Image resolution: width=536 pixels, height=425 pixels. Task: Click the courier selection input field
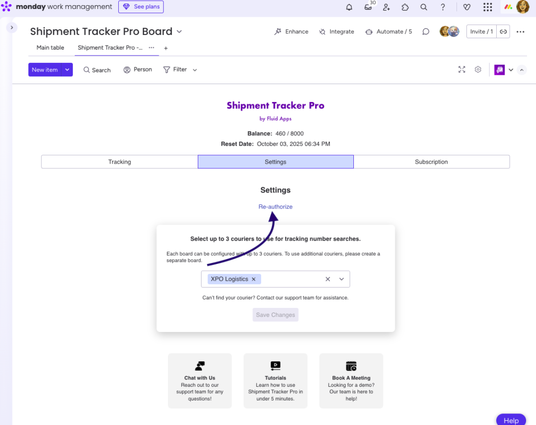275,279
